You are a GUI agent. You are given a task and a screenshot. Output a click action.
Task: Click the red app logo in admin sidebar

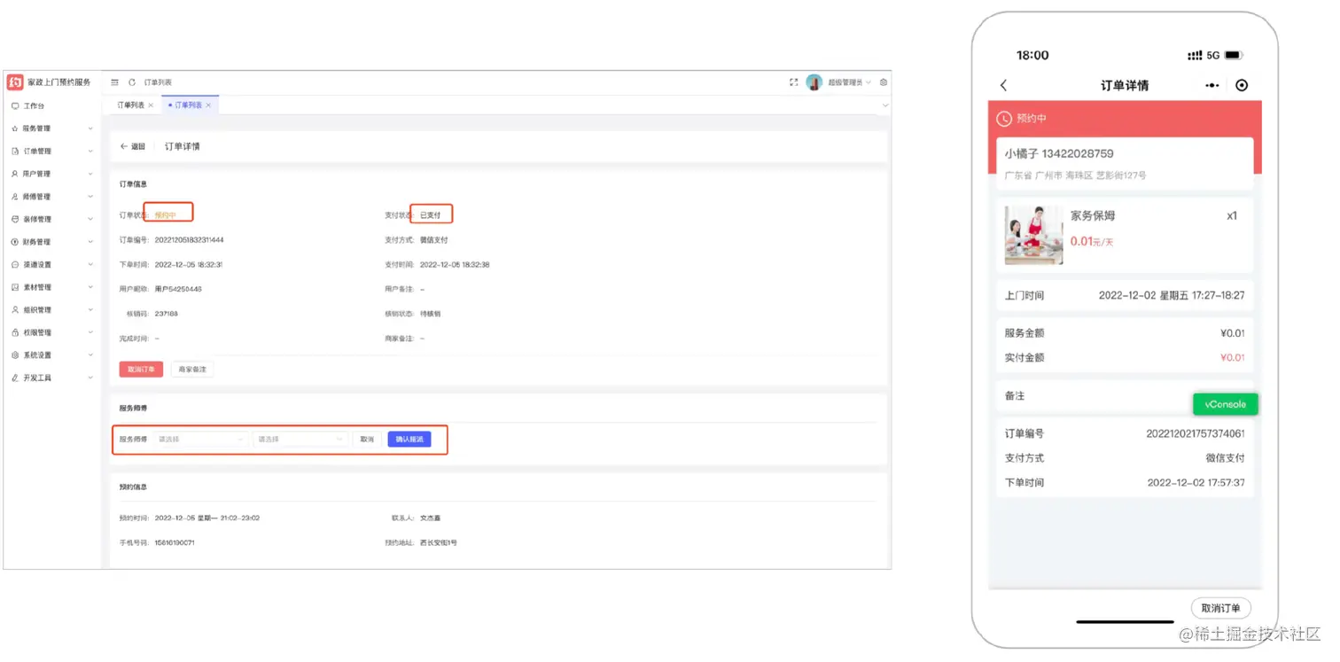click(x=15, y=82)
